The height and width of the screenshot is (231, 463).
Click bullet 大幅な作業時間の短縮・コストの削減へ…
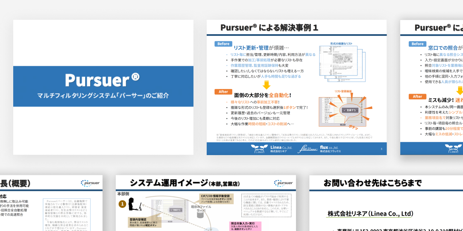coord(262,124)
